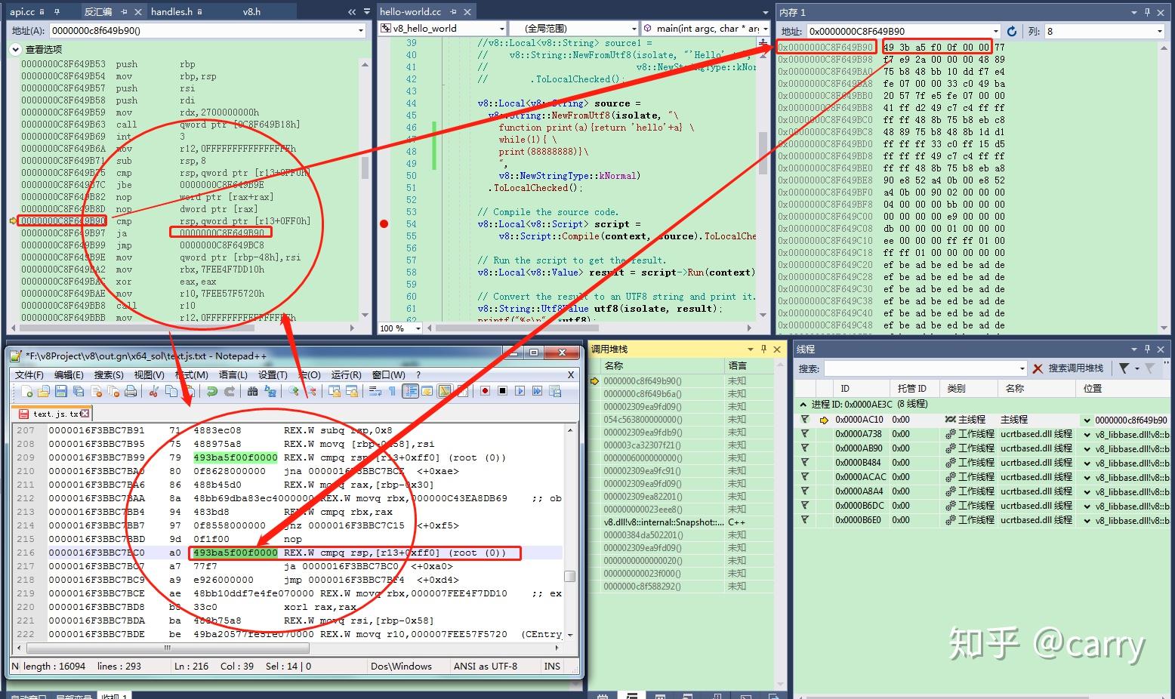Viewport: 1175px width, 699px height.
Task: Expand location dropdown for main thread row
Action: pyautogui.click(x=1087, y=420)
